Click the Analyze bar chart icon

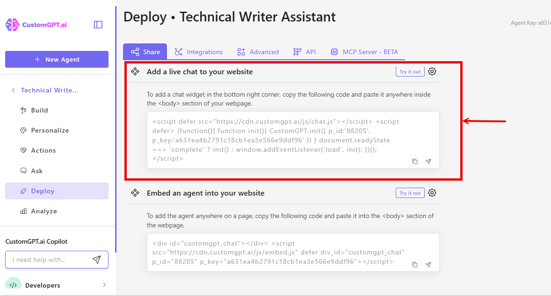pyautogui.click(x=23, y=211)
